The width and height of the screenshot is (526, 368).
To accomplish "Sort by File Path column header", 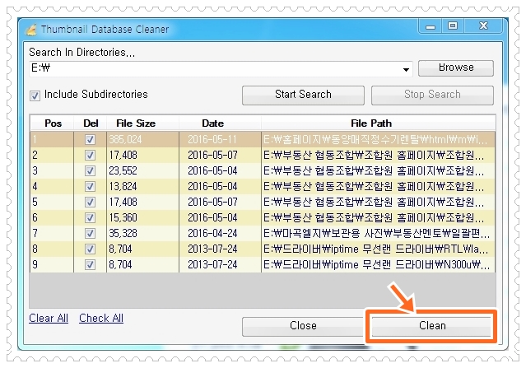I will point(378,123).
